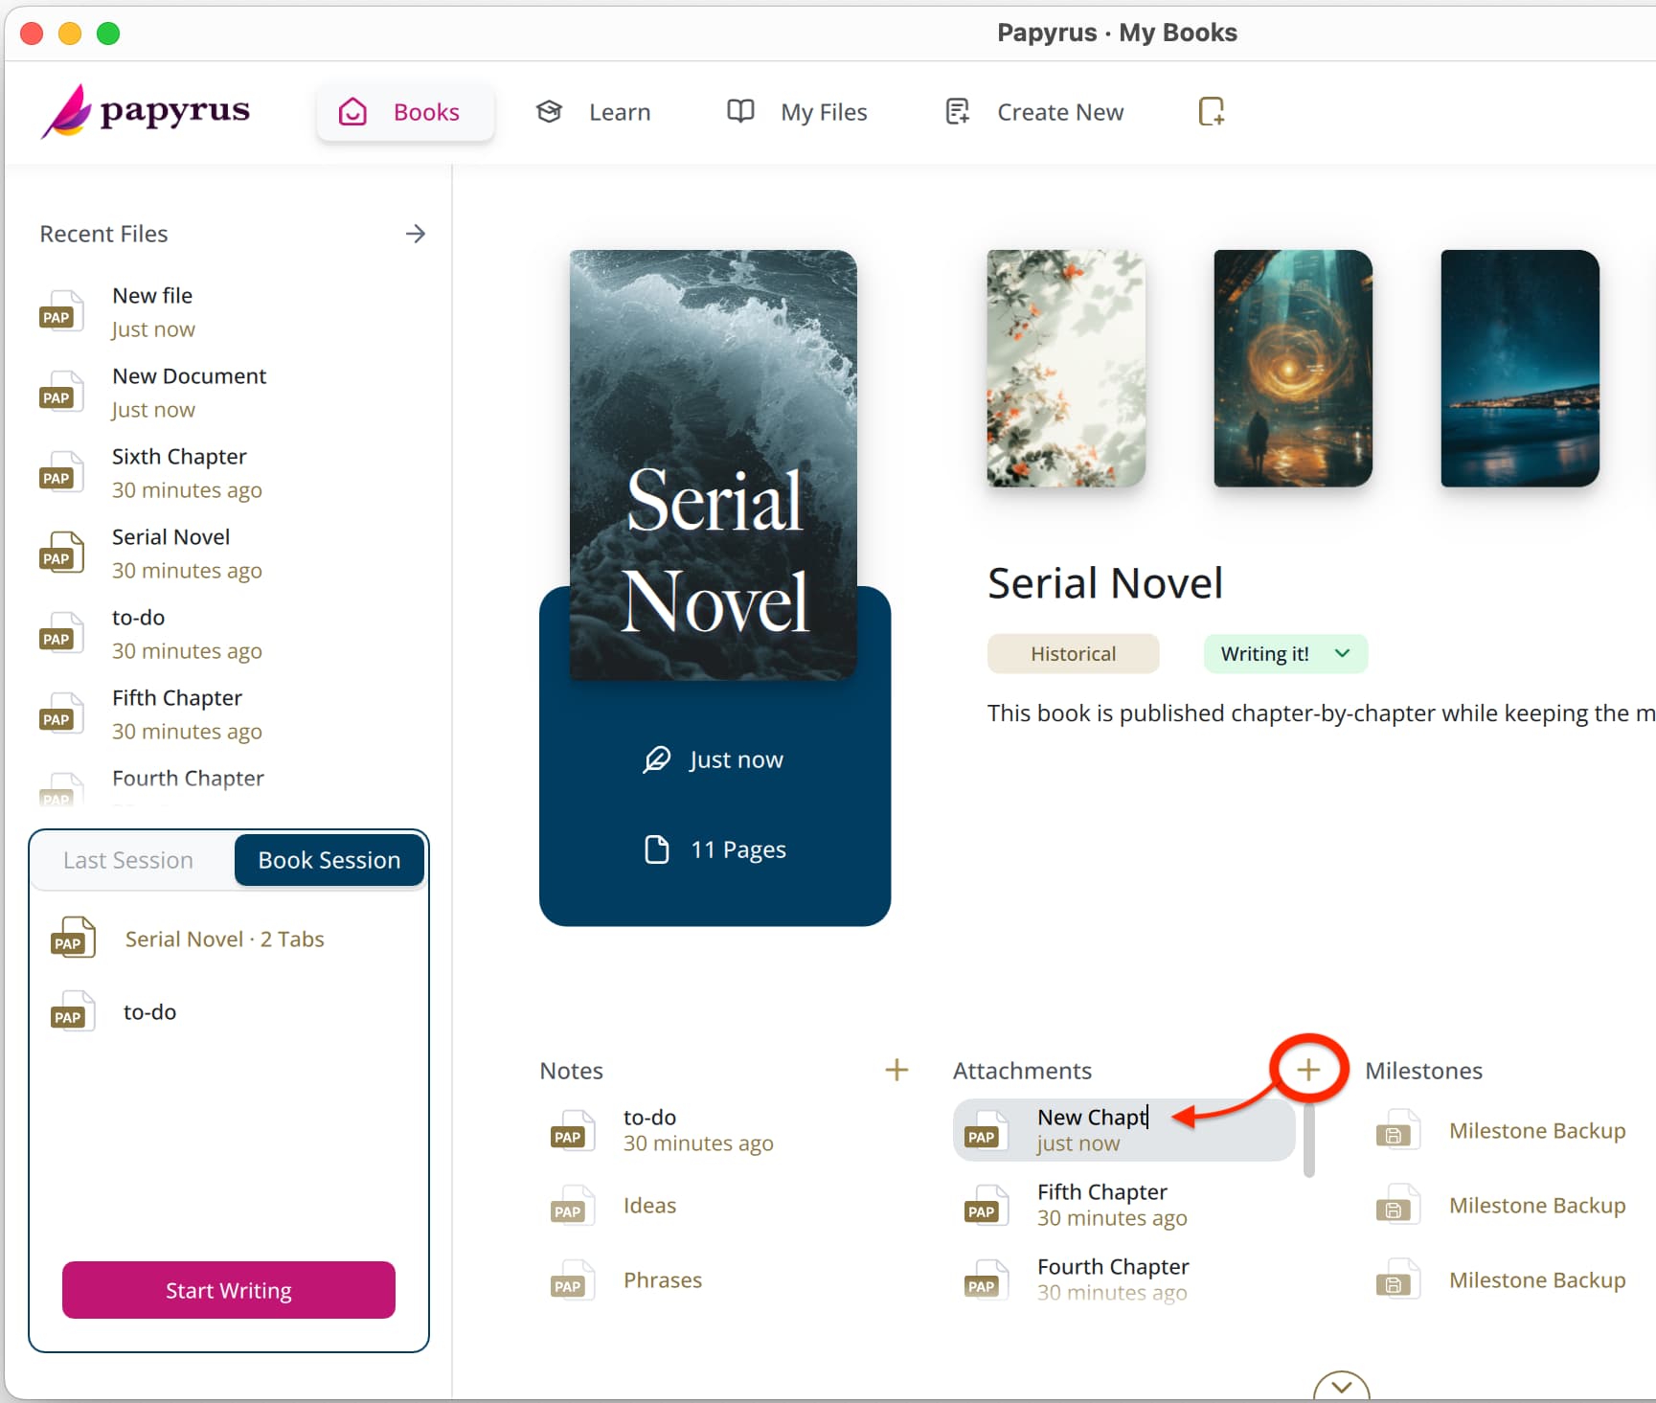Select the Book Session toggle
Screen dimensions: 1656x1403
(329, 860)
